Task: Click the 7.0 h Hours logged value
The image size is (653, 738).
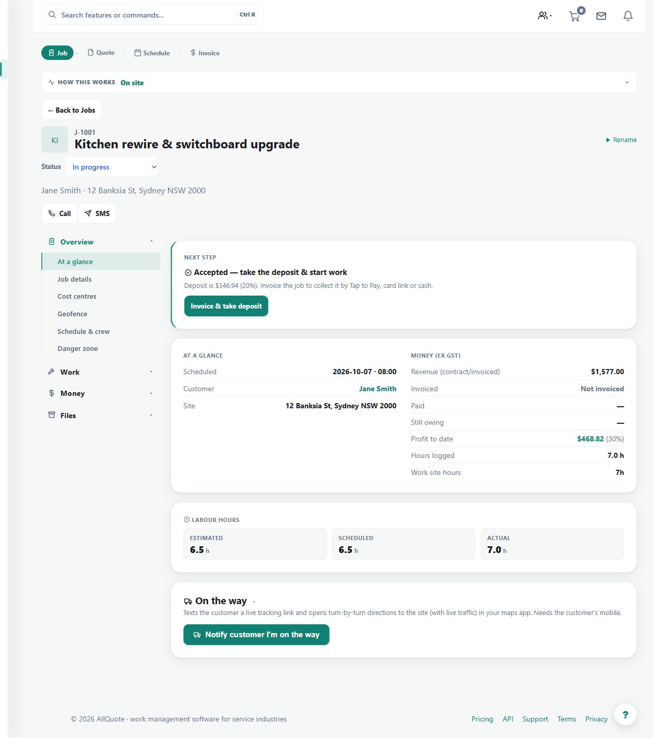Action: coord(616,455)
